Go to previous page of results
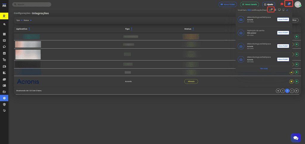The image size is (305, 144). (x=283, y=91)
